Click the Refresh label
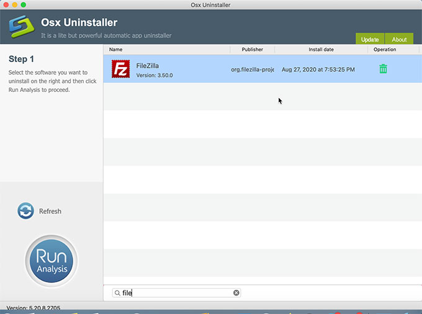Screen dimensions: 422x314 coord(50,211)
